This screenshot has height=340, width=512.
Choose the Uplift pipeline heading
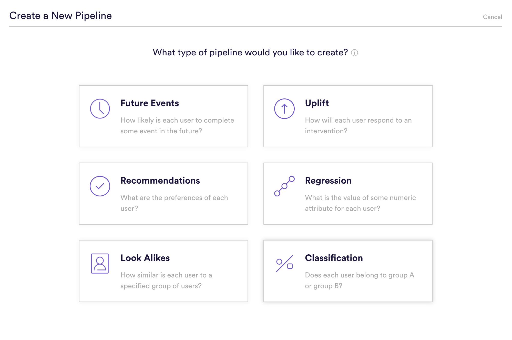coord(317,103)
